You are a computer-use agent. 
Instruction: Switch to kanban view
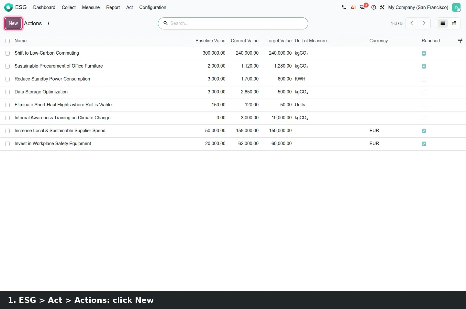454,23
